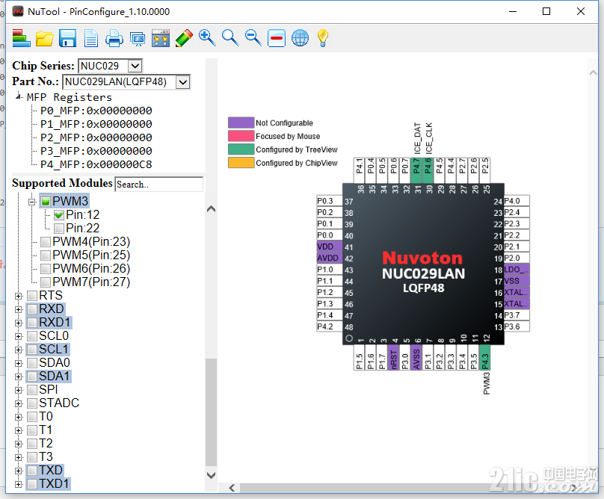Select the P0_MFP:0x00000000 register row
This screenshot has height=499, width=604.
coord(96,111)
